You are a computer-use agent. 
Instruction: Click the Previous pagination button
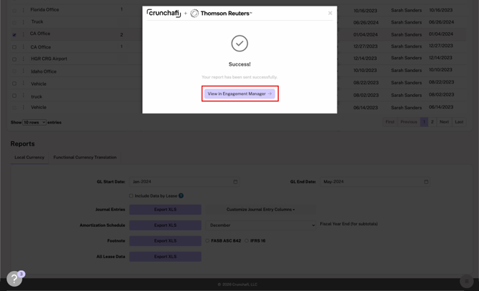(x=409, y=122)
